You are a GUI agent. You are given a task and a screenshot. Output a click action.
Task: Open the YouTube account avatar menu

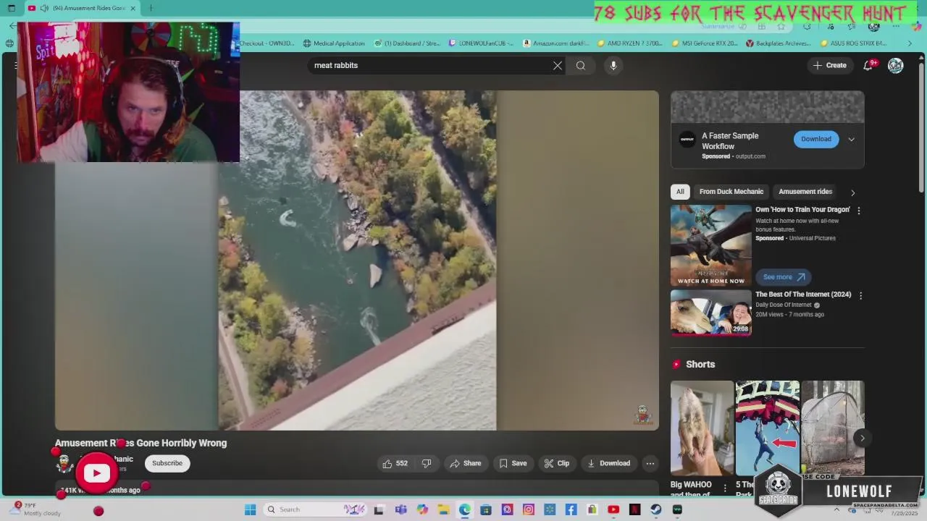point(896,65)
